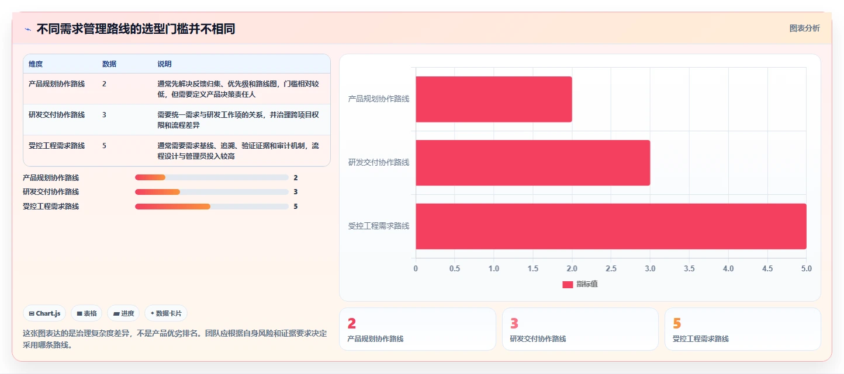Screen dimensions: 844x374
Task: Click the title 不同需求管理路线的选型门槛并不相同
Action: point(136,29)
